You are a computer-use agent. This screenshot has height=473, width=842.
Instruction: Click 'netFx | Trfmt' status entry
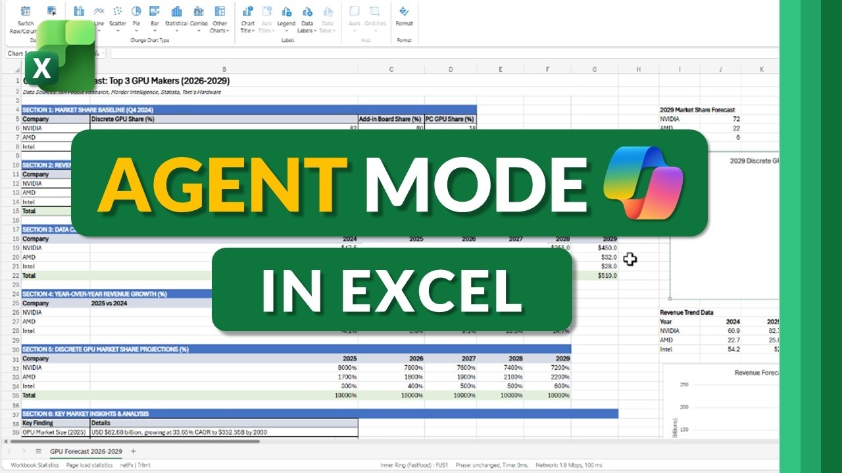click(x=135, y=465)
